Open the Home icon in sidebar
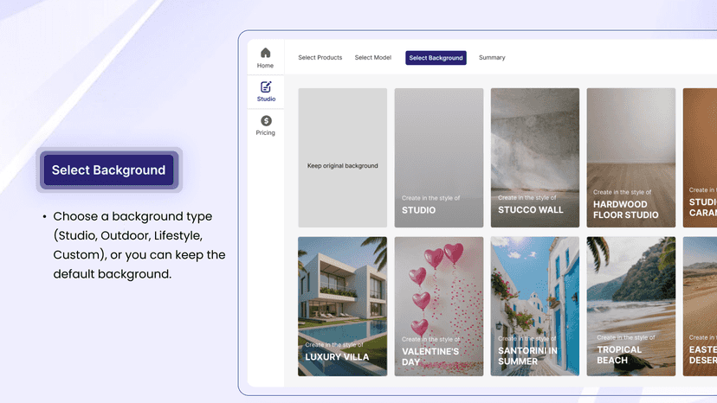Image resolution: width=717 pixels, height=403 pixels. click(x=265, y=53)
